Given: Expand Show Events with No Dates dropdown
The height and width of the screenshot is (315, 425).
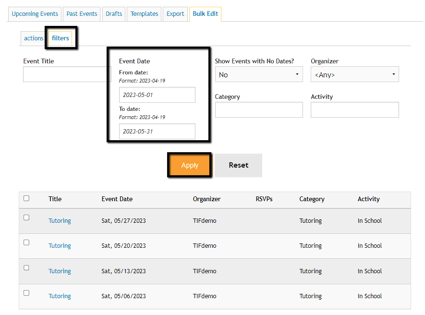Looking at the screenshot, I should pyautogui.click(x=259, y=74).
